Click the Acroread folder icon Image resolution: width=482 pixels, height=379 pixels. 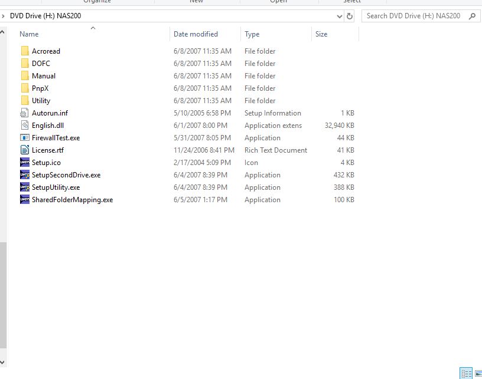[x=24, y=51]
